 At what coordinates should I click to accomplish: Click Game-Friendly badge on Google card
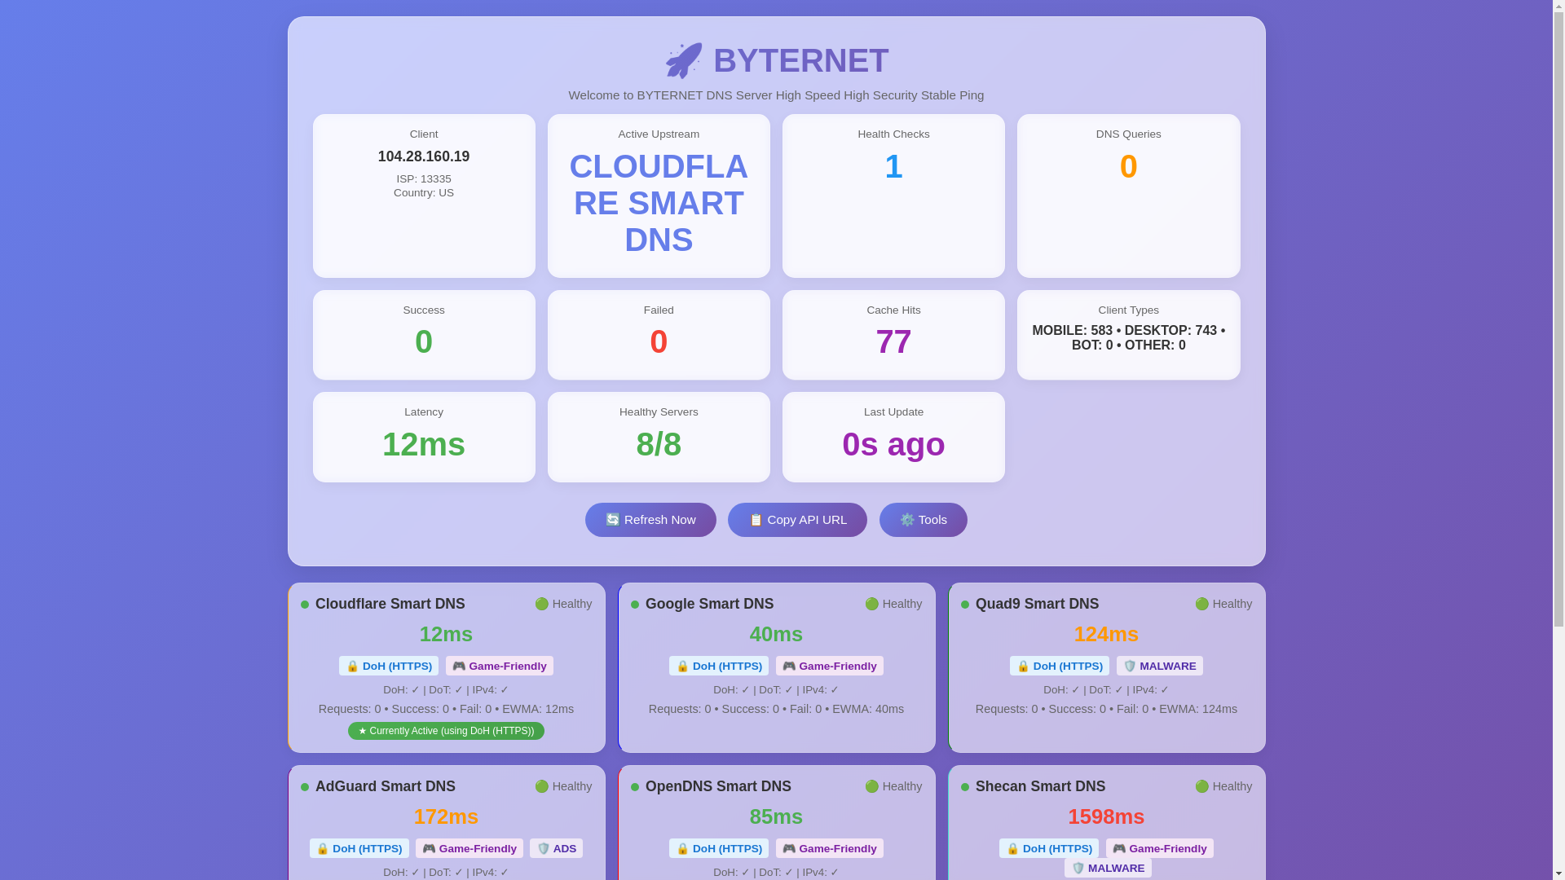[829, 666]
